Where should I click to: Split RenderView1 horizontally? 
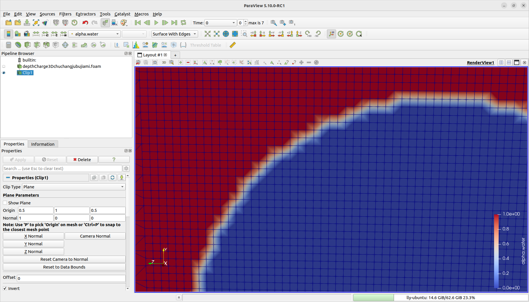[x=501, y=62]
